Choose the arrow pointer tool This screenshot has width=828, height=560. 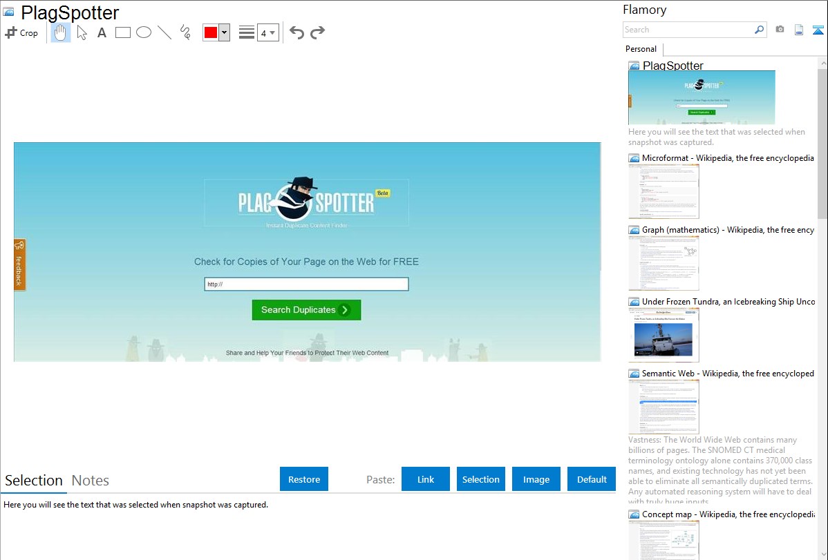point(82,32)
